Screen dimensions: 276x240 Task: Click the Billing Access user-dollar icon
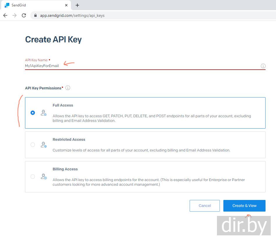pyautogui.click(x=43, y=176)
